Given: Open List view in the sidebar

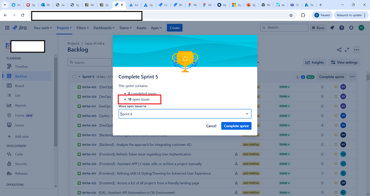Looking at the screenshot, I should point(27,96).
